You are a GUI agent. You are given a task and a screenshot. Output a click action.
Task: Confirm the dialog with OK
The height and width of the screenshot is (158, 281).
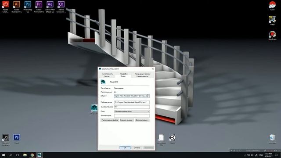[125, 147]
